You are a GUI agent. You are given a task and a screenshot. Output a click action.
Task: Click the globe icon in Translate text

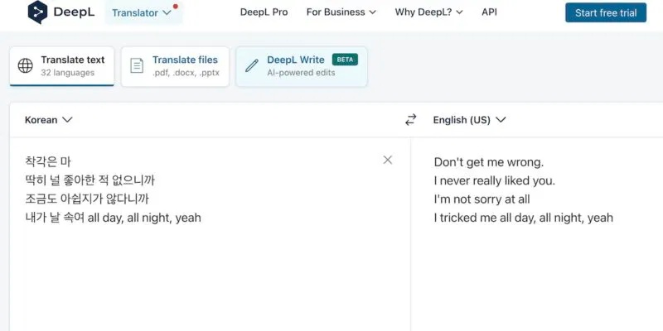coord(26,66)
